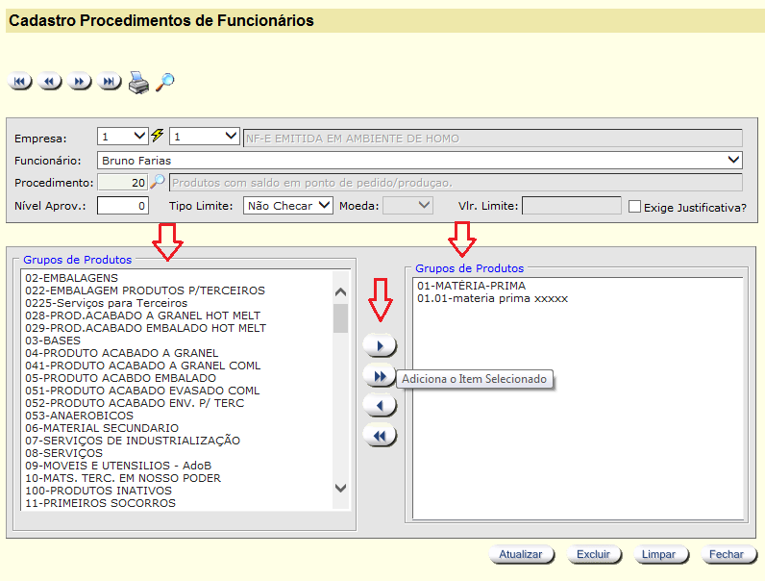Click the lightning bolt icon beside Empresa
Viewport: 765px width, 581px height.
[x=158, y=136]
